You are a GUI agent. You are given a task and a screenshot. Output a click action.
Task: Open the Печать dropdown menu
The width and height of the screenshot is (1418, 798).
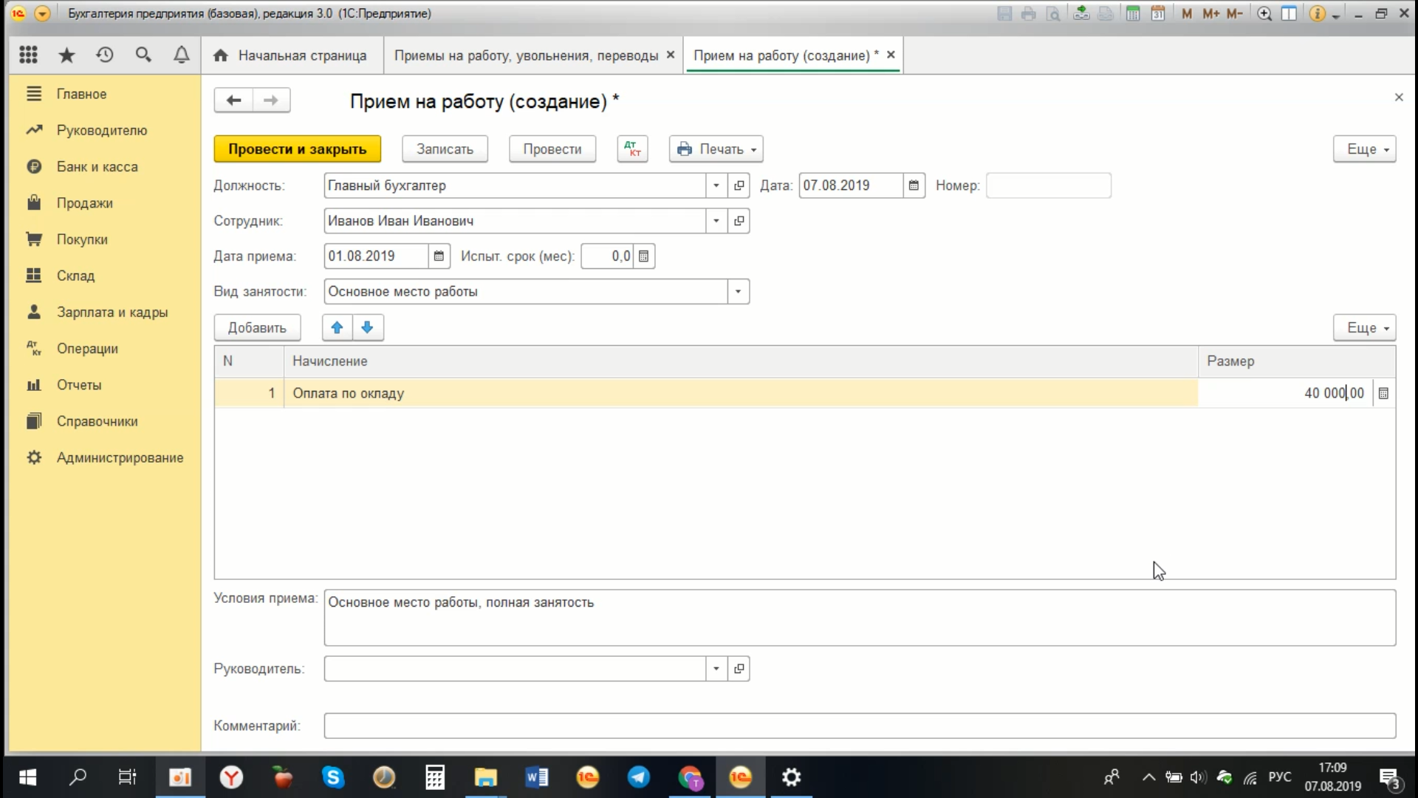click(x=716, y=149)
